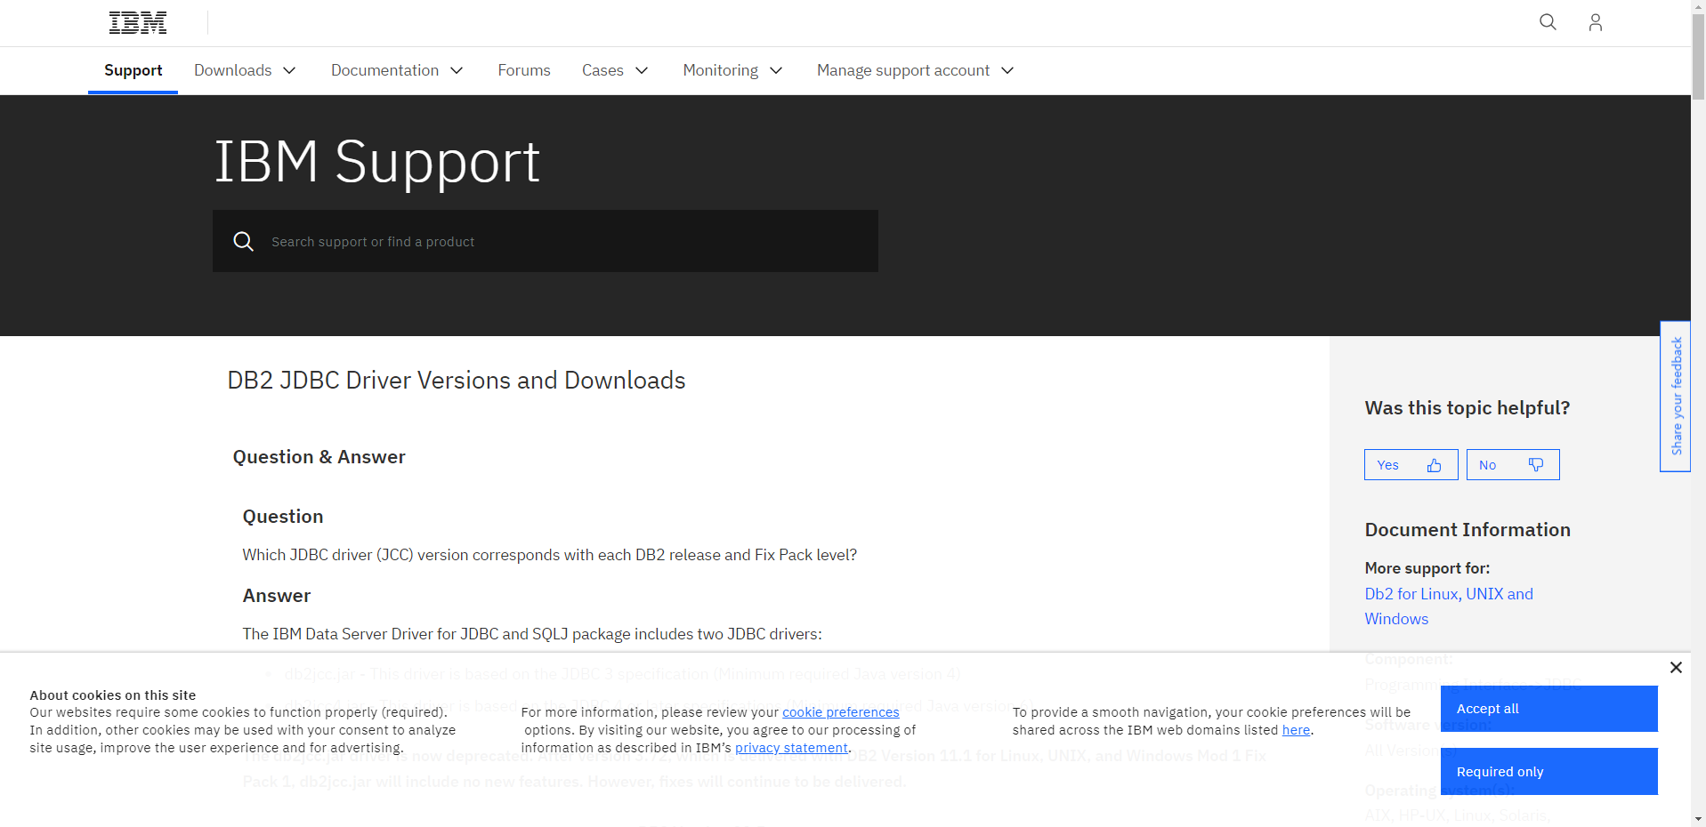Go to Forums

524,70
